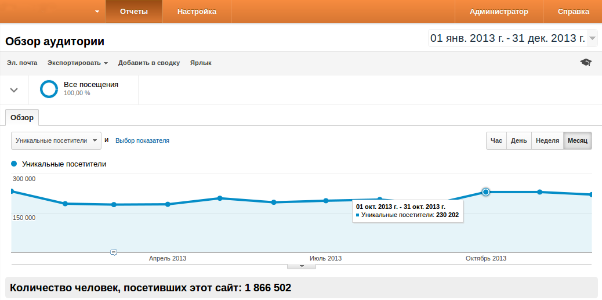Expand the Экспортировать menu
602x300 pixels.
(78, 63)
